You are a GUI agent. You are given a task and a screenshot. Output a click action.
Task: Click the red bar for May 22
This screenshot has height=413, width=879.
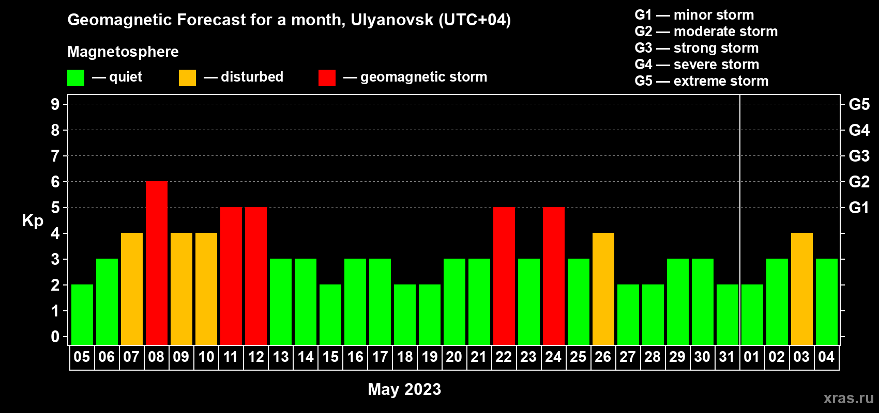(504, 276)
